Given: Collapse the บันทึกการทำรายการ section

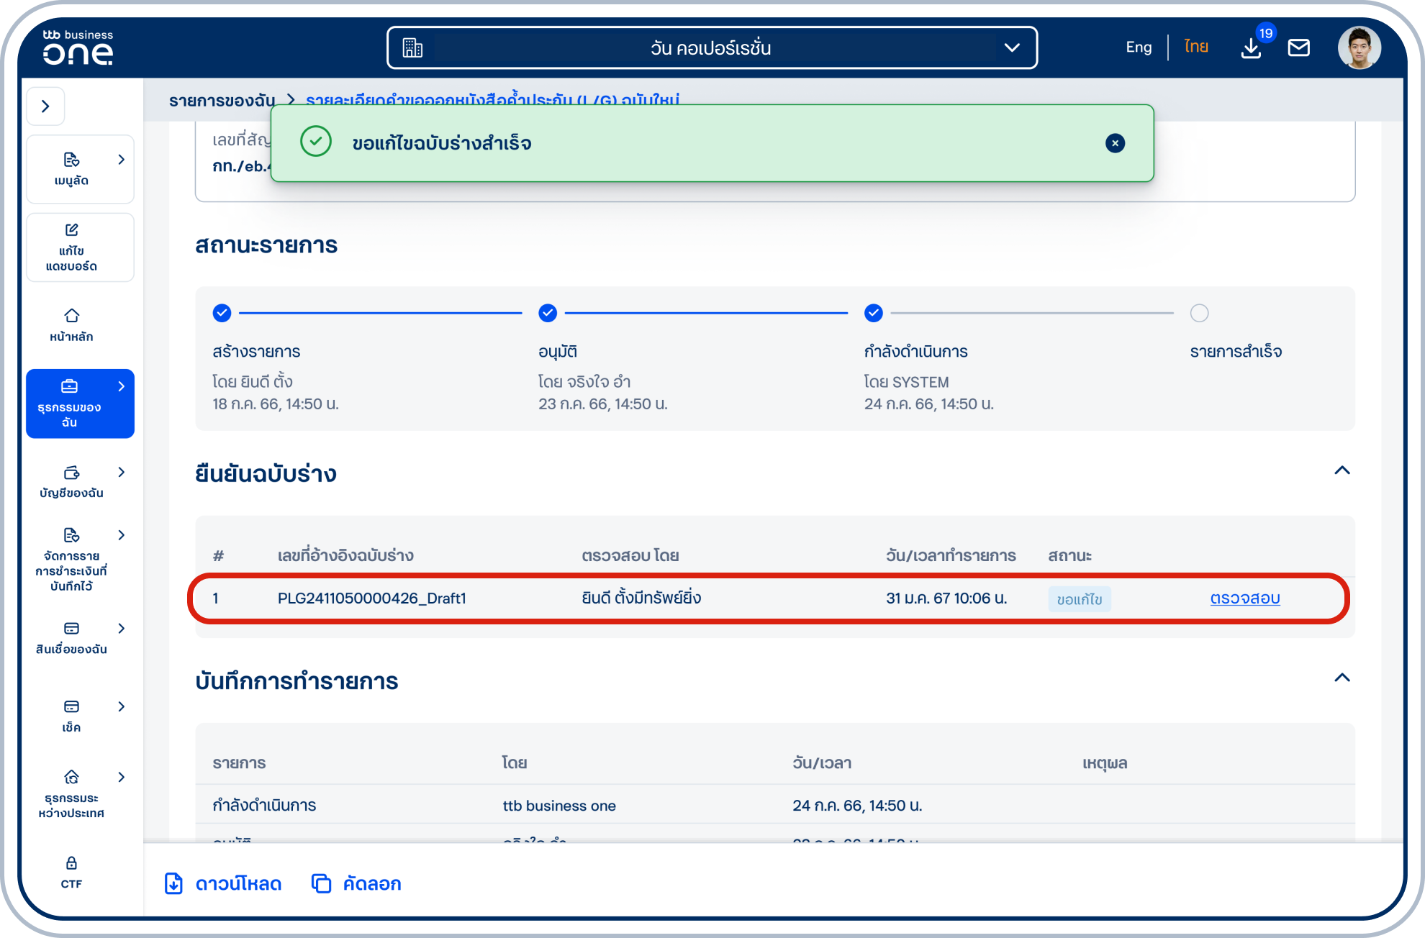Looking at the screenshot, I should click(x=1342, y=678).
